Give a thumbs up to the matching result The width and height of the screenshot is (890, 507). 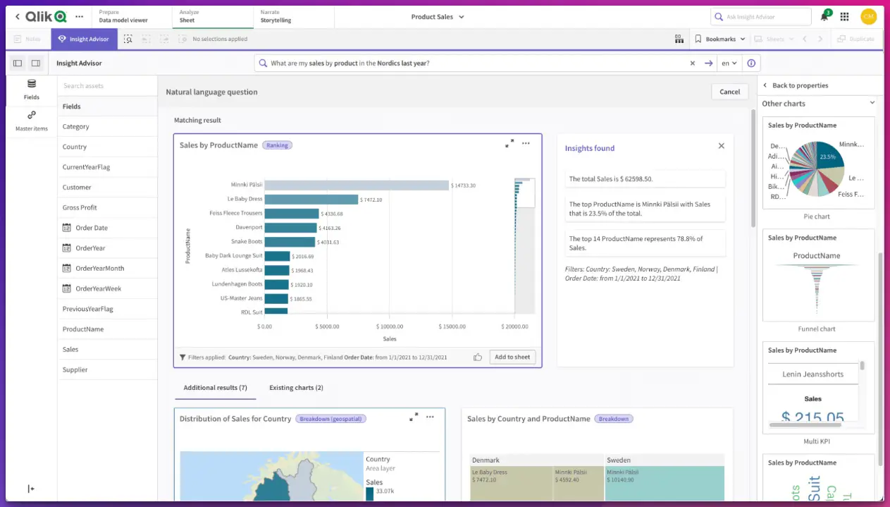pos(477,357)
